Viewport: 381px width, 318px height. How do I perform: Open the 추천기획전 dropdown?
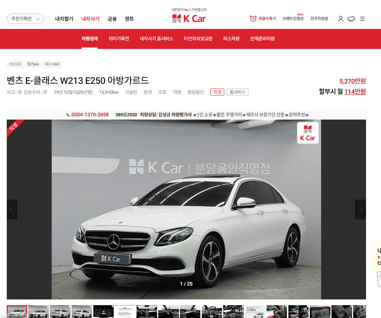tap(25, 19)
